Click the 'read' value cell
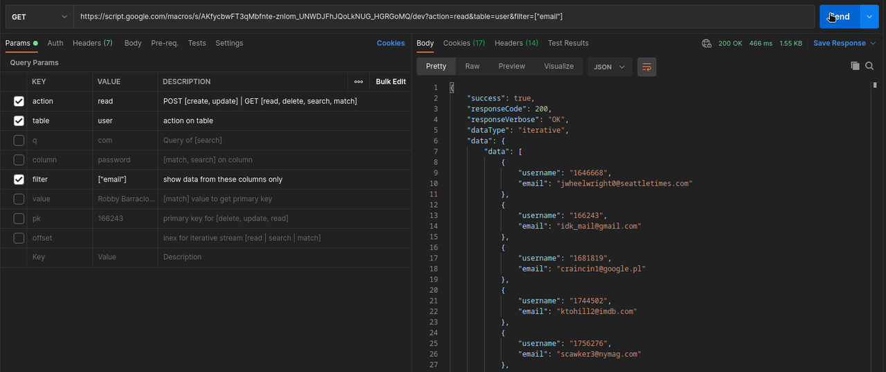Viewport: 886px width, 372px height. pyautogui.click(x=125, y=101)
